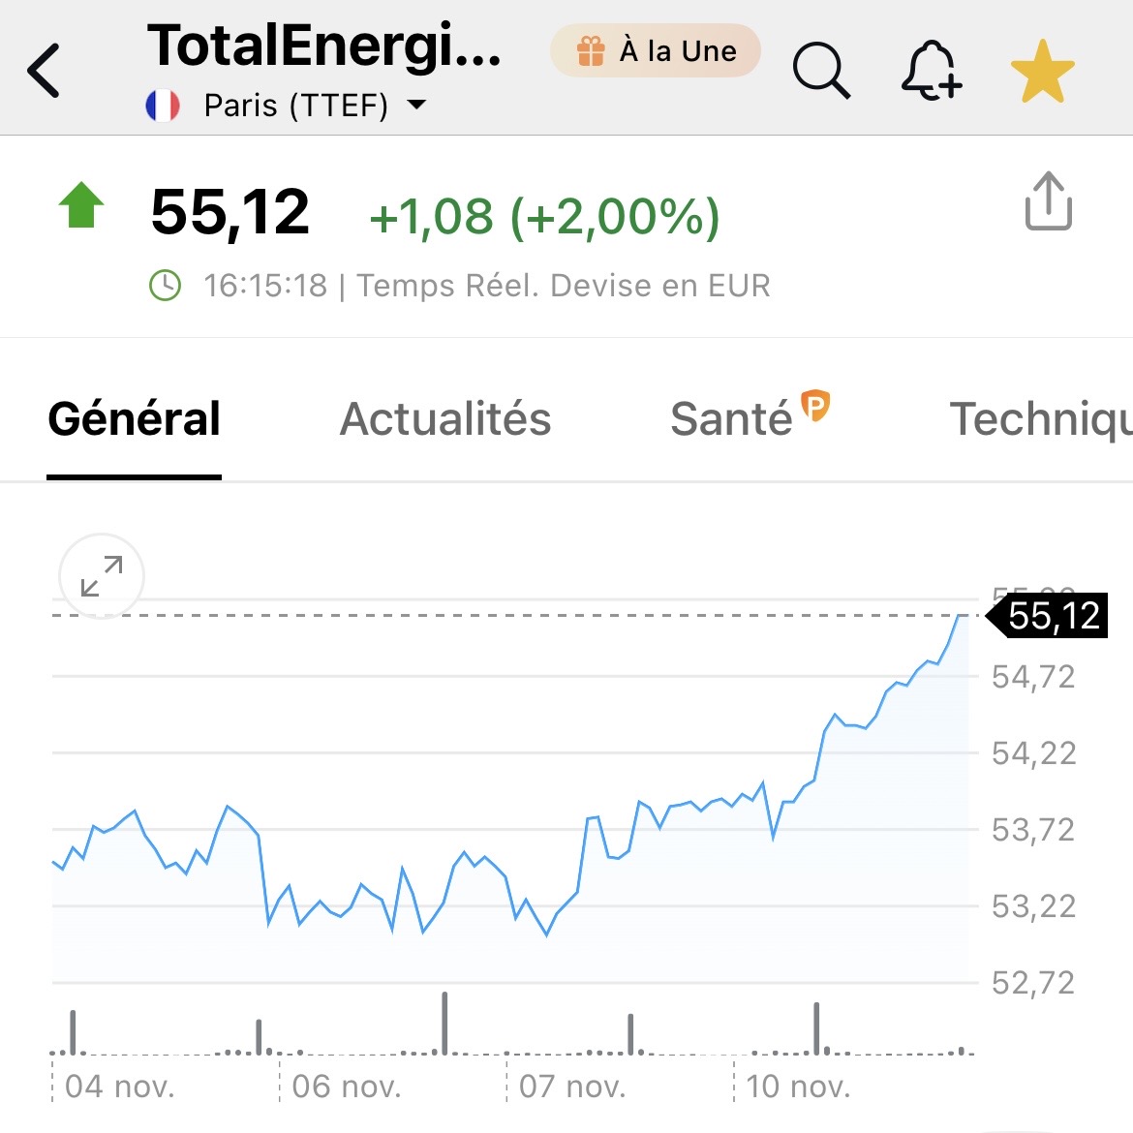Tap the back arrow icon
Image resolution: width=1133 pixels, height=1133 pixels.
click(x=45, y=71)
